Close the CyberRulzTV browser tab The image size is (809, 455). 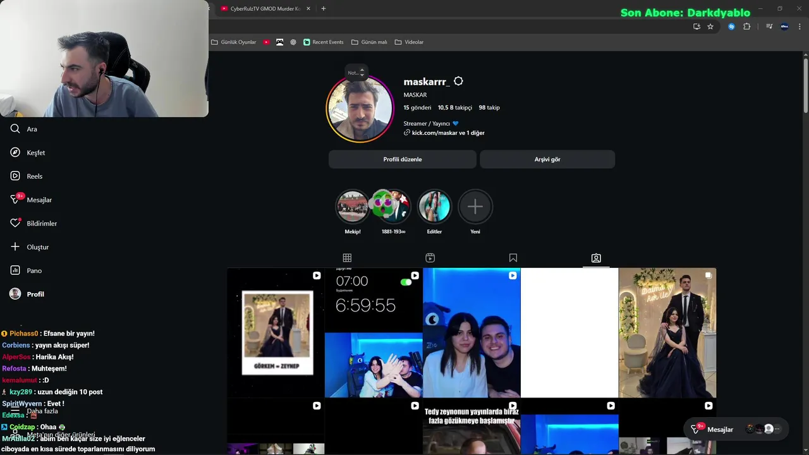click(x=308, y=9)
